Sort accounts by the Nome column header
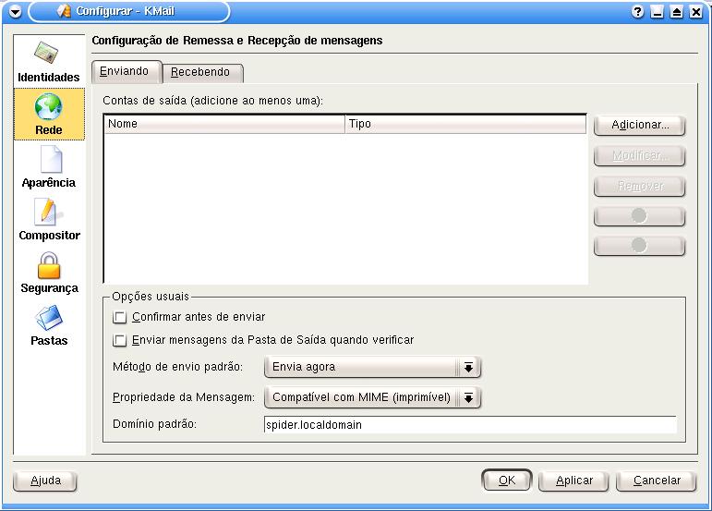712x511 pixels. (x=223, y=124)
